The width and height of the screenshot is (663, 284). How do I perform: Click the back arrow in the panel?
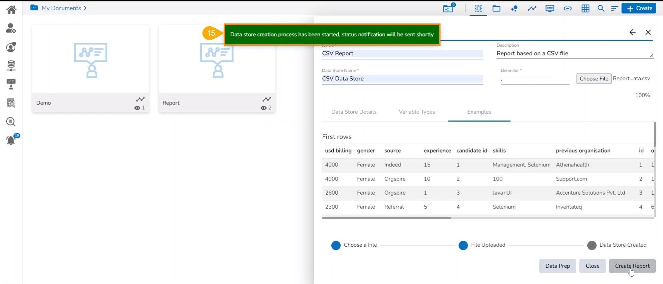[x=632, y=32]
